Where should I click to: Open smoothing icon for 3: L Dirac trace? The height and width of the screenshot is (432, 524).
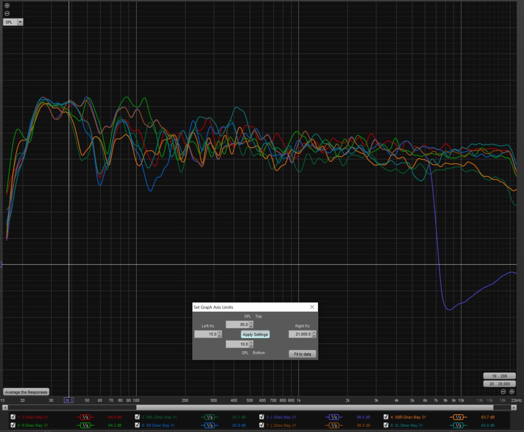334,417
